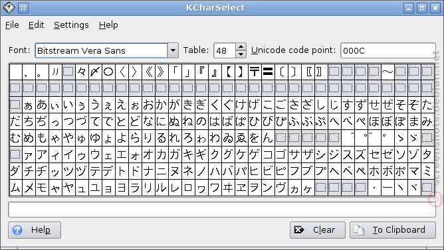
Task: Select the katakana middle dot ・ cell
Action: coord(374,187)
